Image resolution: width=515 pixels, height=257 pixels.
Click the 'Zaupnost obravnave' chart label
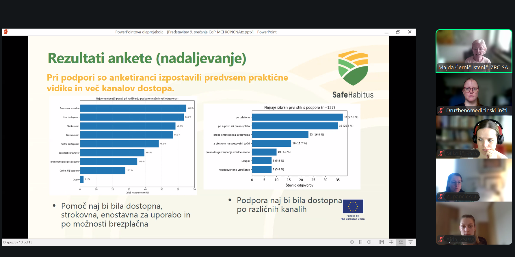[69, 153]
